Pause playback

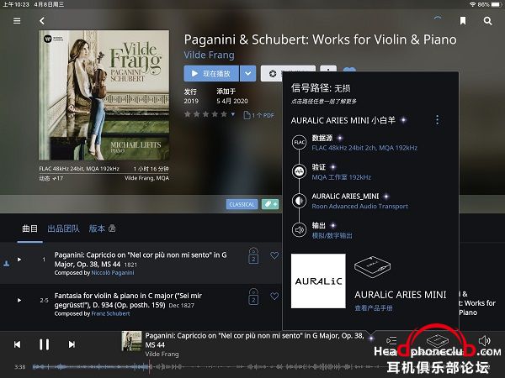pyautogui.click(x=44, y=344)
